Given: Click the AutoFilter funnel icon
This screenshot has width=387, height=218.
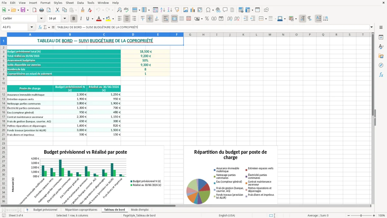Looking at the screenshot, I should click(177, 10).
